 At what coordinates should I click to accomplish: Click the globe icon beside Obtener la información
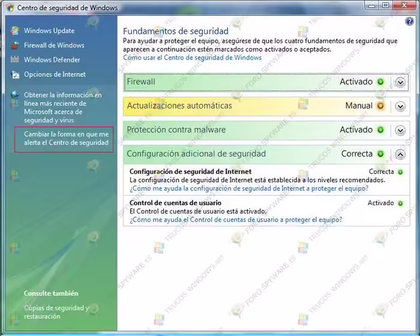tap(15, 96)
